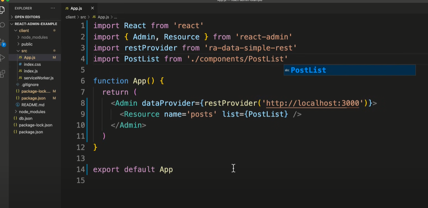Open the modified package-lock file in client
428x208 pixels.
[36, 91]
